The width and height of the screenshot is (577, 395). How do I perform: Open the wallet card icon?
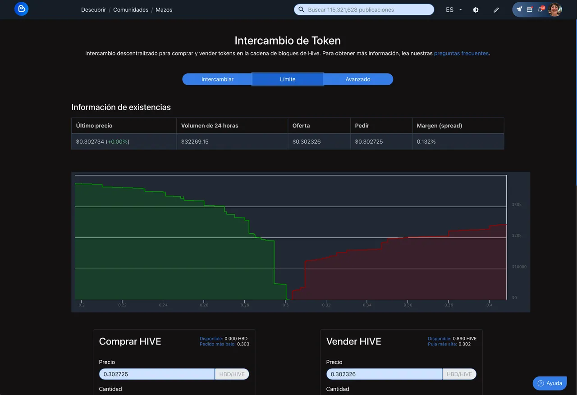coord(530,9)
